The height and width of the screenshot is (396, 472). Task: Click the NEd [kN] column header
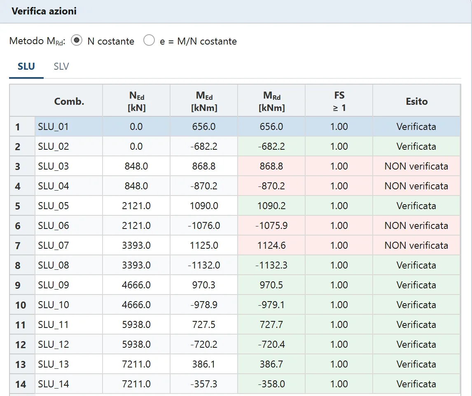tap(136, 101)
